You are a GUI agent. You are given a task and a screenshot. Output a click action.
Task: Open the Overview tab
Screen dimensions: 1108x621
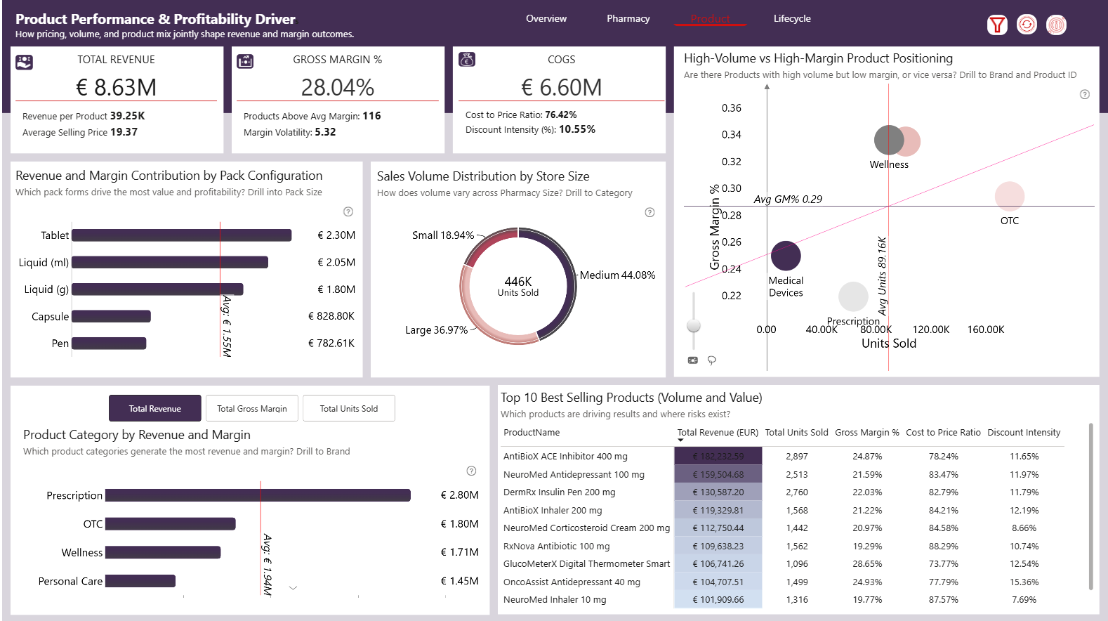pos(546,19)
